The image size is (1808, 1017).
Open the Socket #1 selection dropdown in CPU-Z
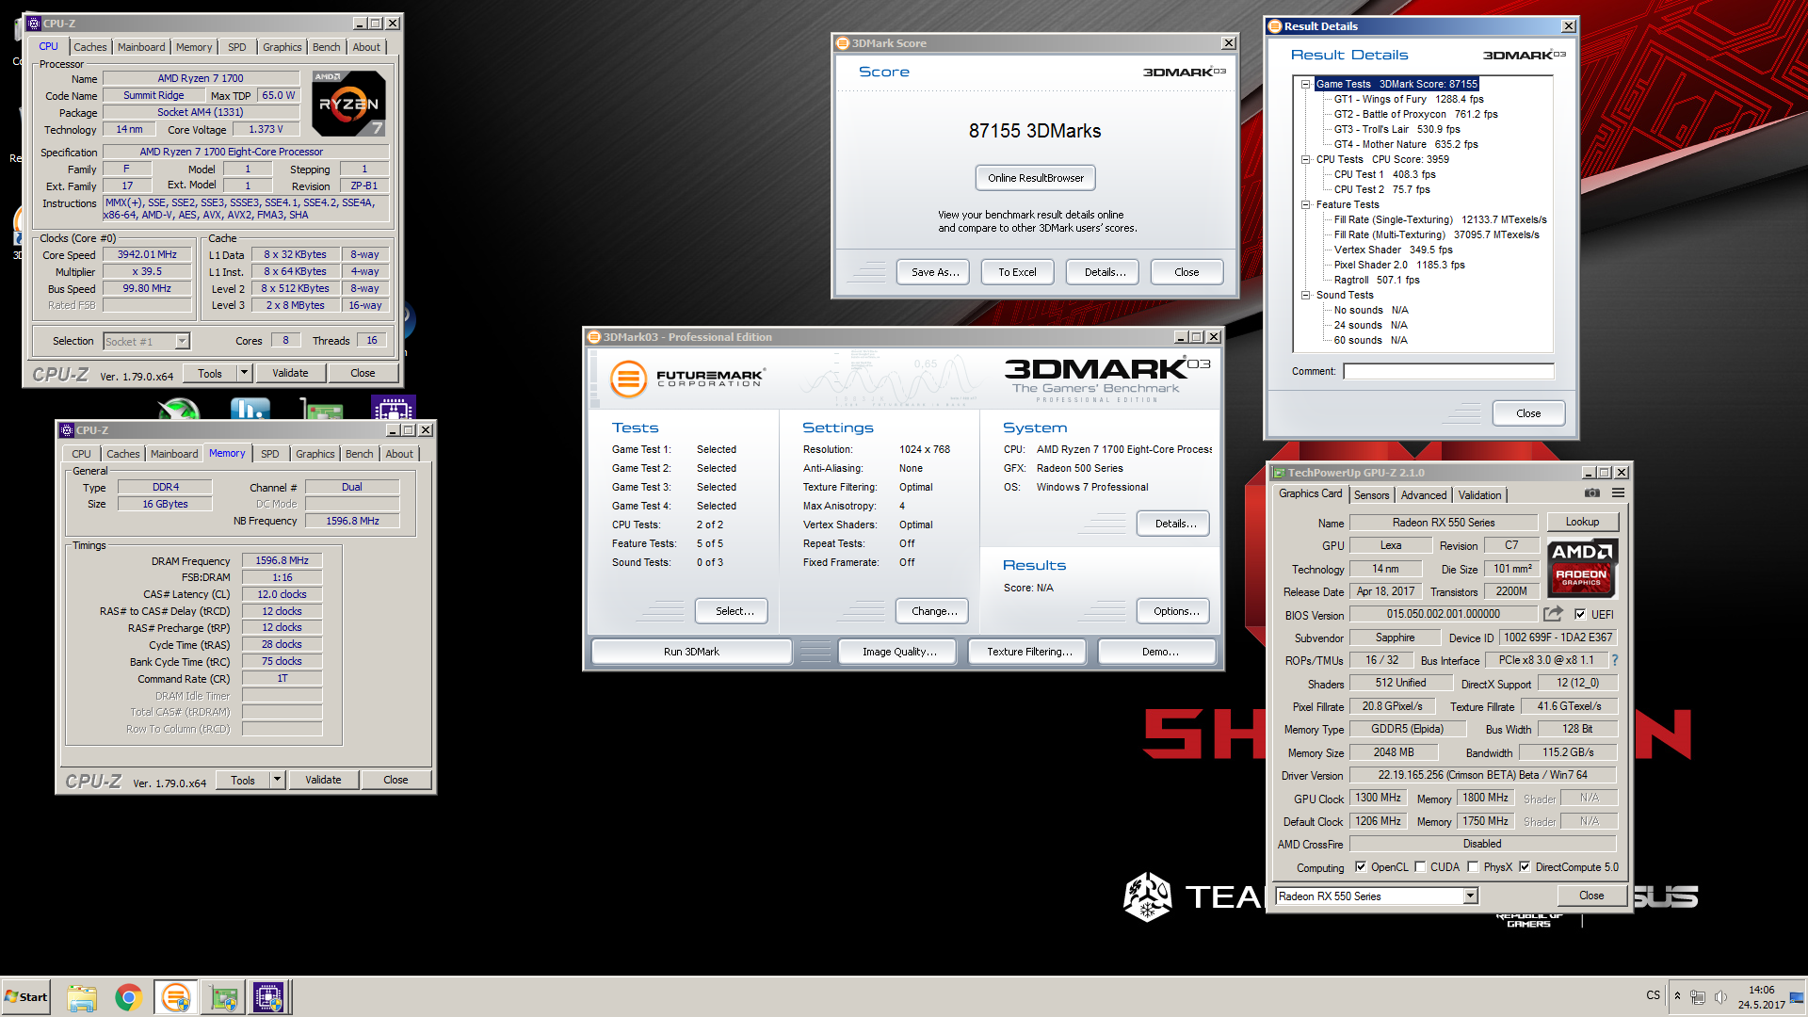point(183,342)
